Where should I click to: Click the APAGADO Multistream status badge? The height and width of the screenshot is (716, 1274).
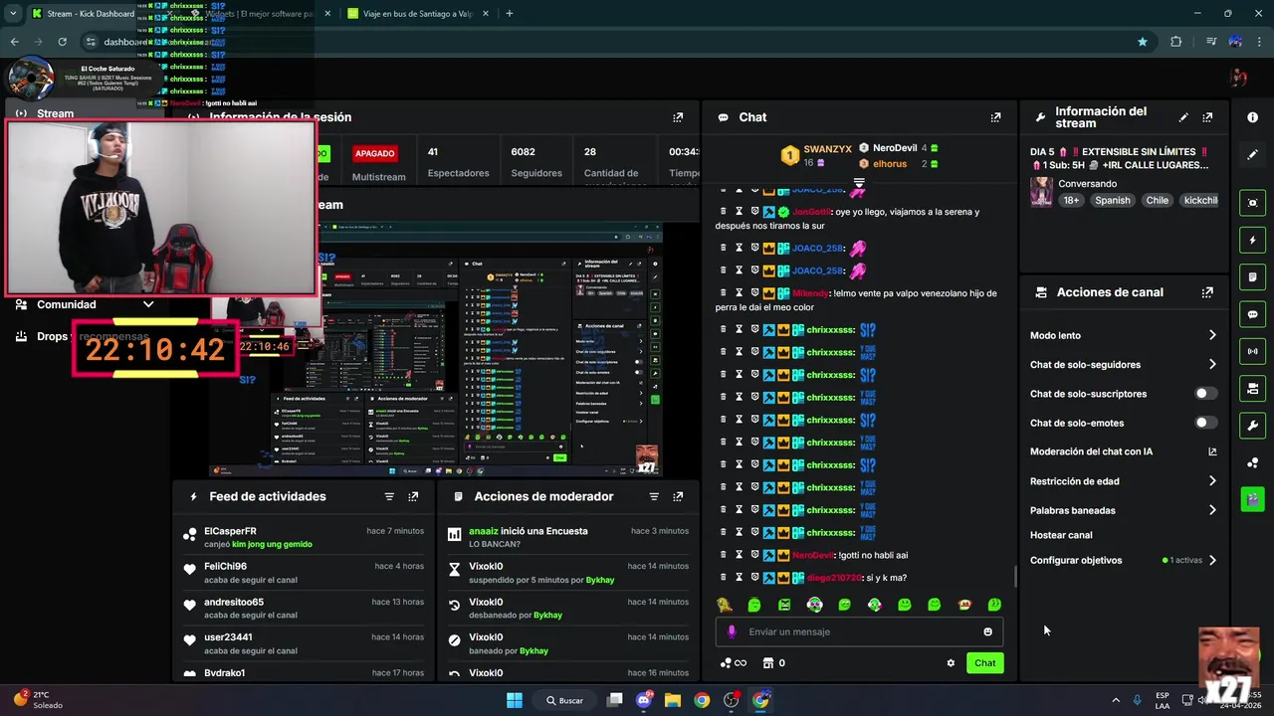click(375, 153)
